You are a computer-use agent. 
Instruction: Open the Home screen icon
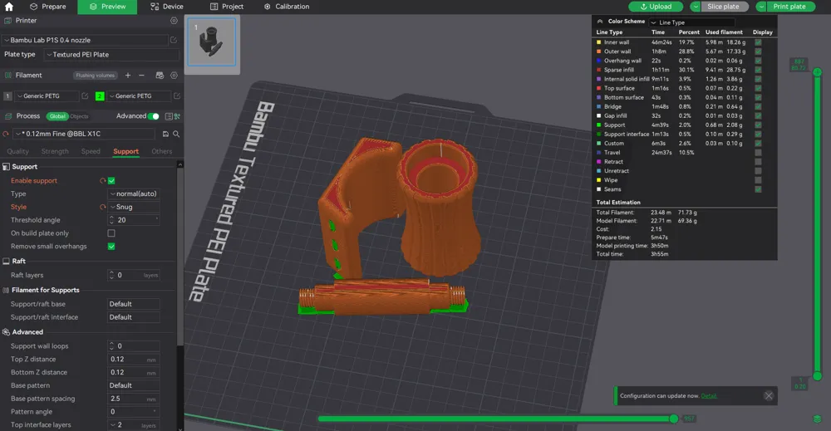[x=9, y=7]
